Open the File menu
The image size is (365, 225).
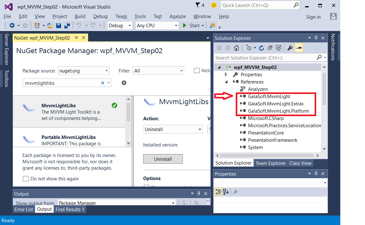7,16
